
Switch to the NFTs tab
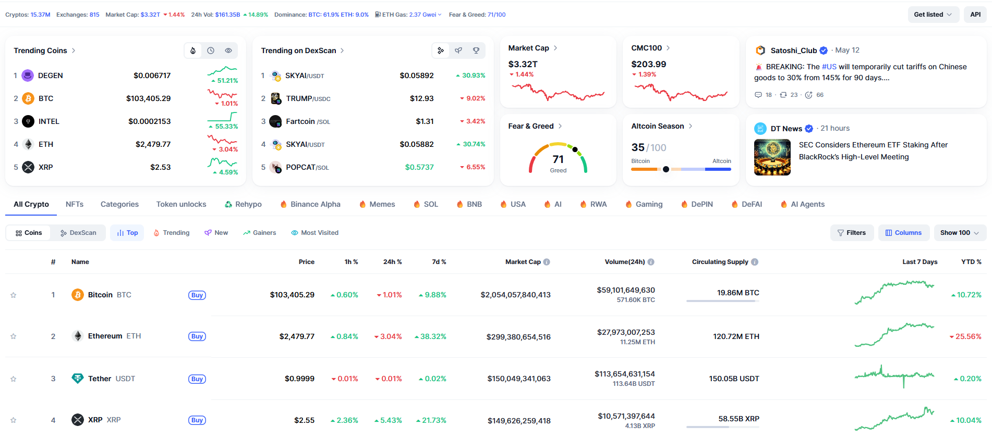[75, 204]
